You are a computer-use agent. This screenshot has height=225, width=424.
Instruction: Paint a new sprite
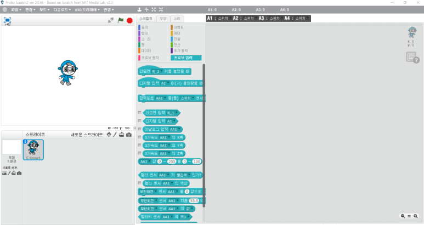(x=115, y=134)
